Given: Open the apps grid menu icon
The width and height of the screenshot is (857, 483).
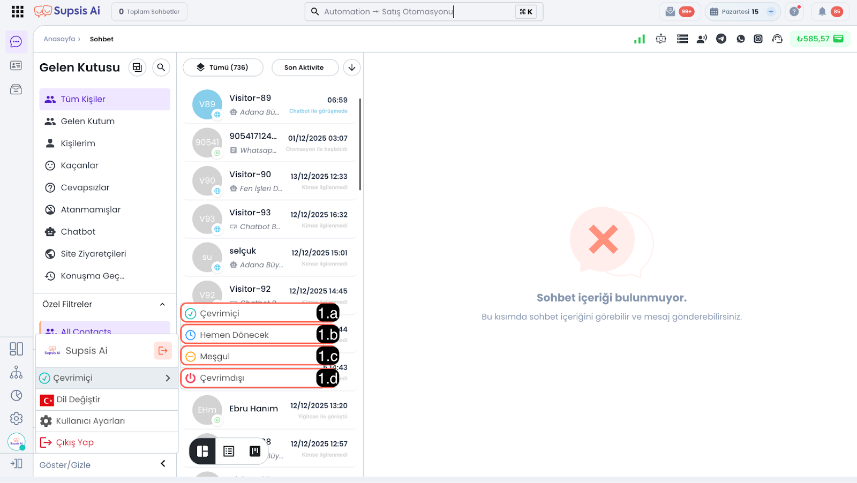Looking at the screenshot, I should pos(18,11).
